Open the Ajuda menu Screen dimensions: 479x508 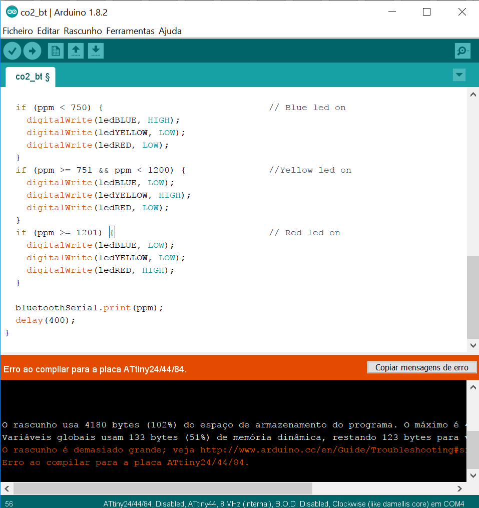coord(170,31)
